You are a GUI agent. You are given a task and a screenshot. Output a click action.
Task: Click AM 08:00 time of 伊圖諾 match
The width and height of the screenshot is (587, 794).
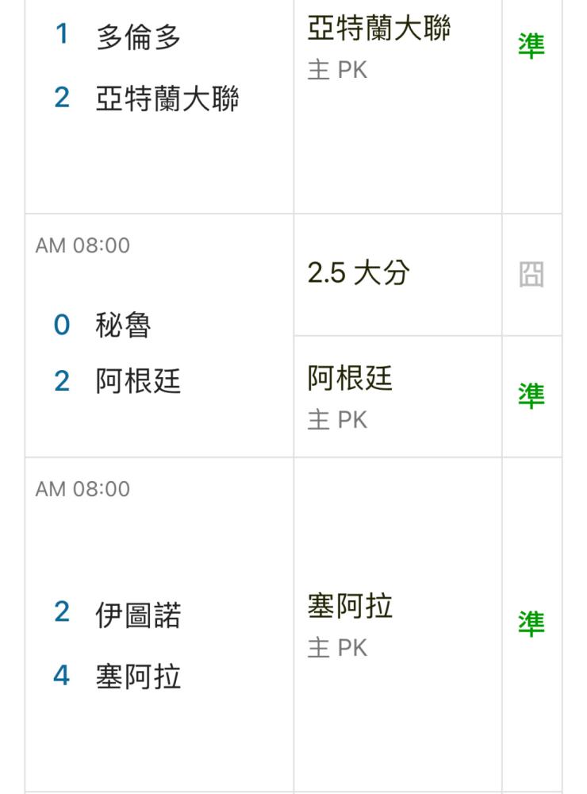coord(82,489)
